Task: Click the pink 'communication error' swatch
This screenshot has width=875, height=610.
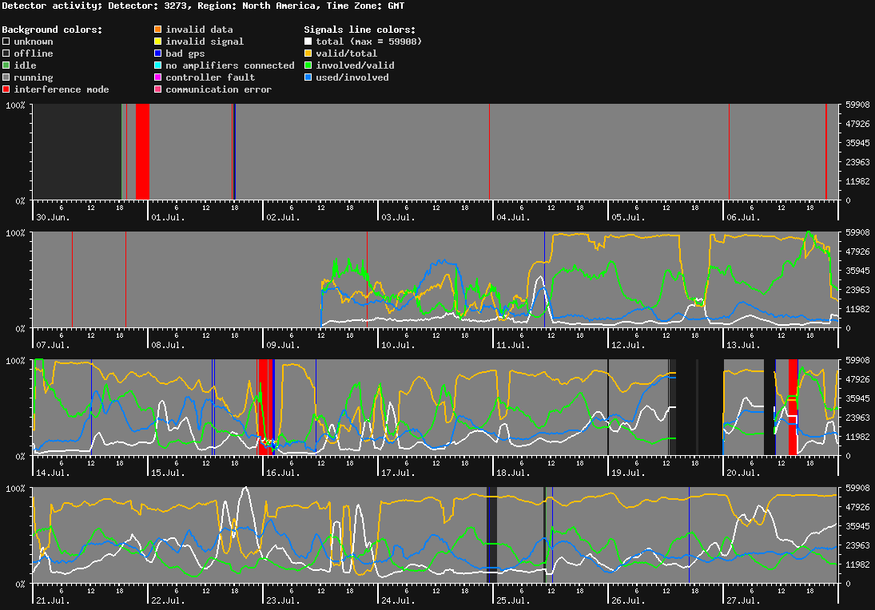Action: pyautogui.click(x=158, y=89)
